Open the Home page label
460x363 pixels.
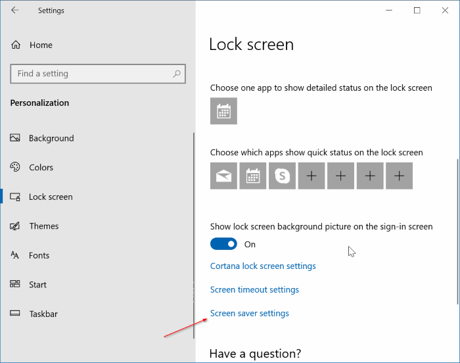tap(41, 45)
